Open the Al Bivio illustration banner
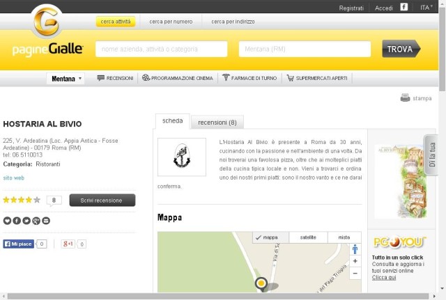The width and height of the screenshot is (446, 300). point(401,182)
